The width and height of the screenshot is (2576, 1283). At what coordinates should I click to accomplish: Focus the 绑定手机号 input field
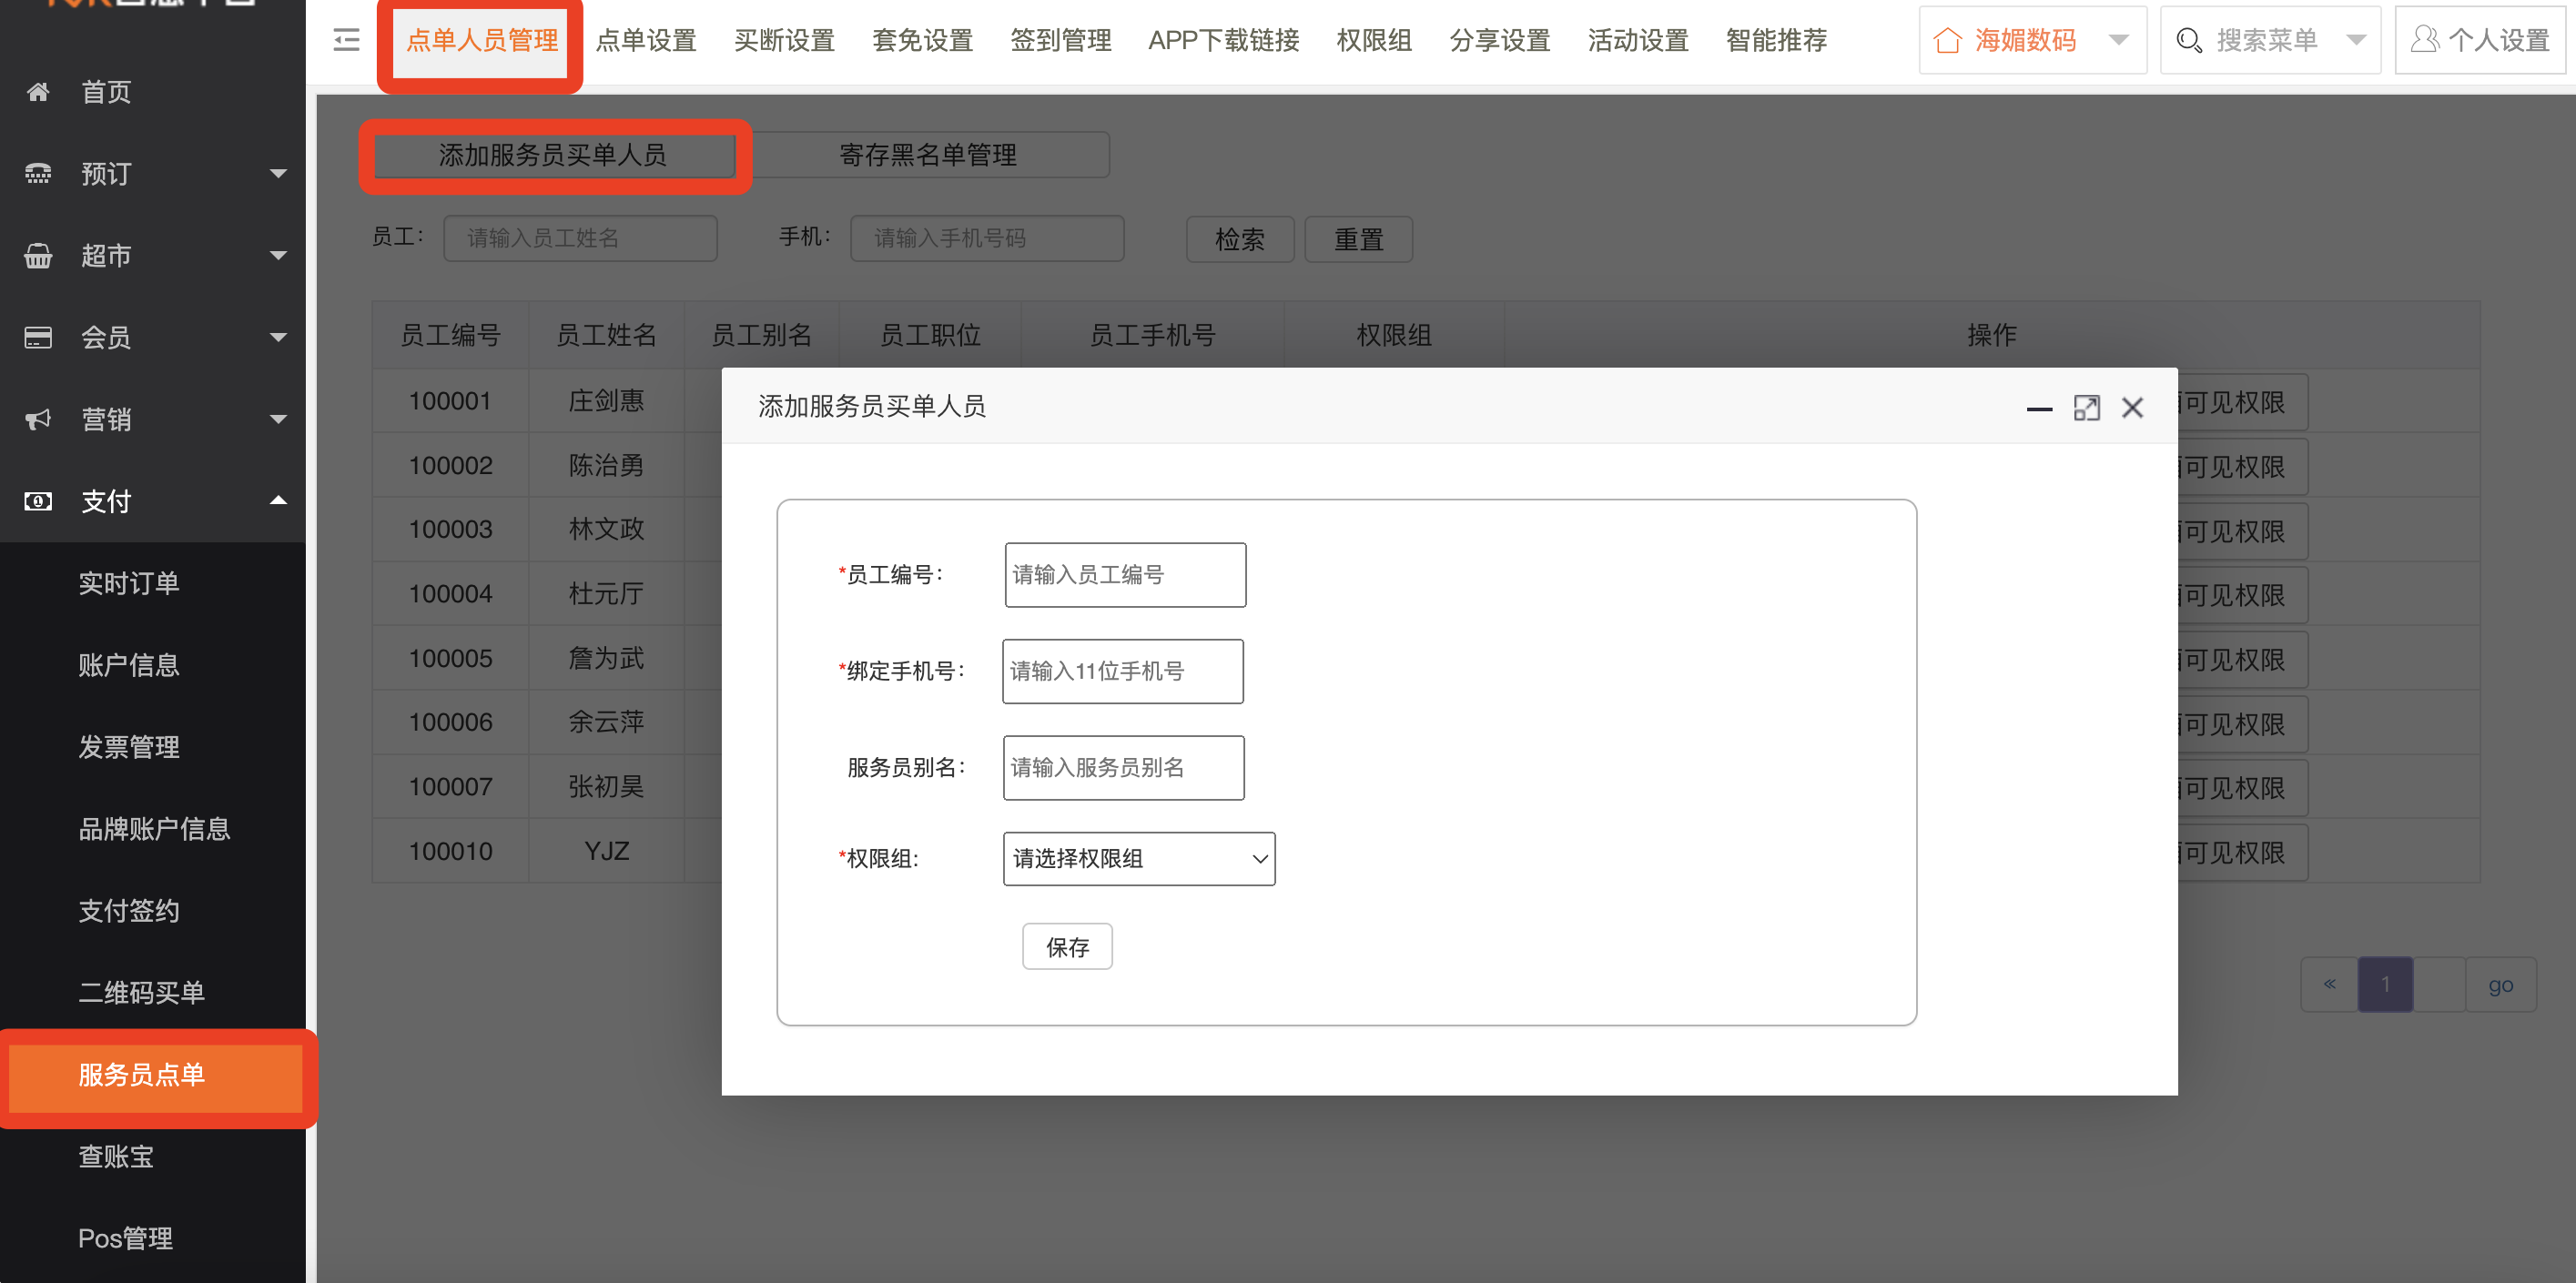coord(1123,671)
